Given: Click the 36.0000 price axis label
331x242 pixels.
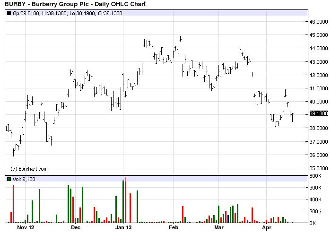Looking at the screenshot, I should pos(319,155).
